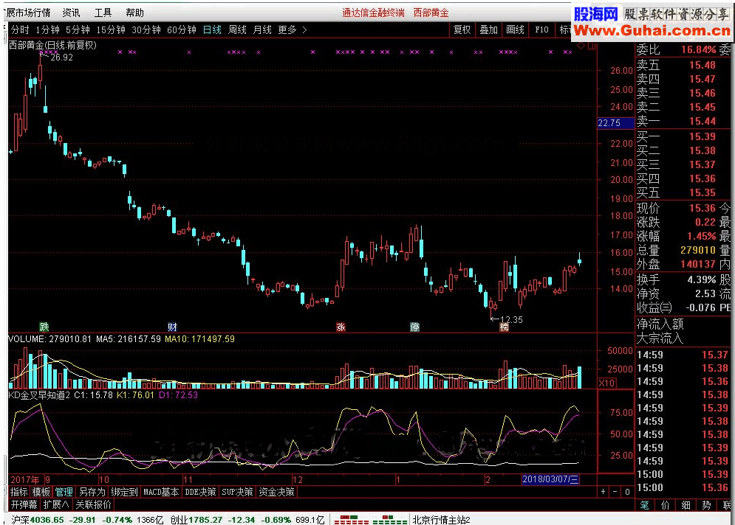Click the 卖一 15.44 ask row
Screen dimensions: 735x525
pos(683,122)
